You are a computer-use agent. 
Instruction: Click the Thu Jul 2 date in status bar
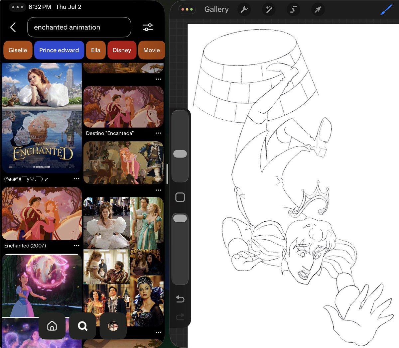[x=68, y=7]
